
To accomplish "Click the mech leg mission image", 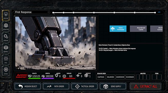I will pos(55,43).
